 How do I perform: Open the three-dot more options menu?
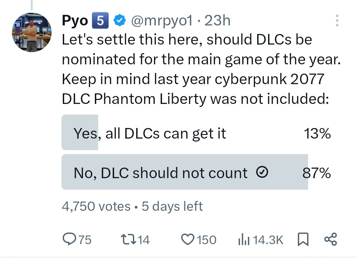pyautogui.click(x=337, y=20)
